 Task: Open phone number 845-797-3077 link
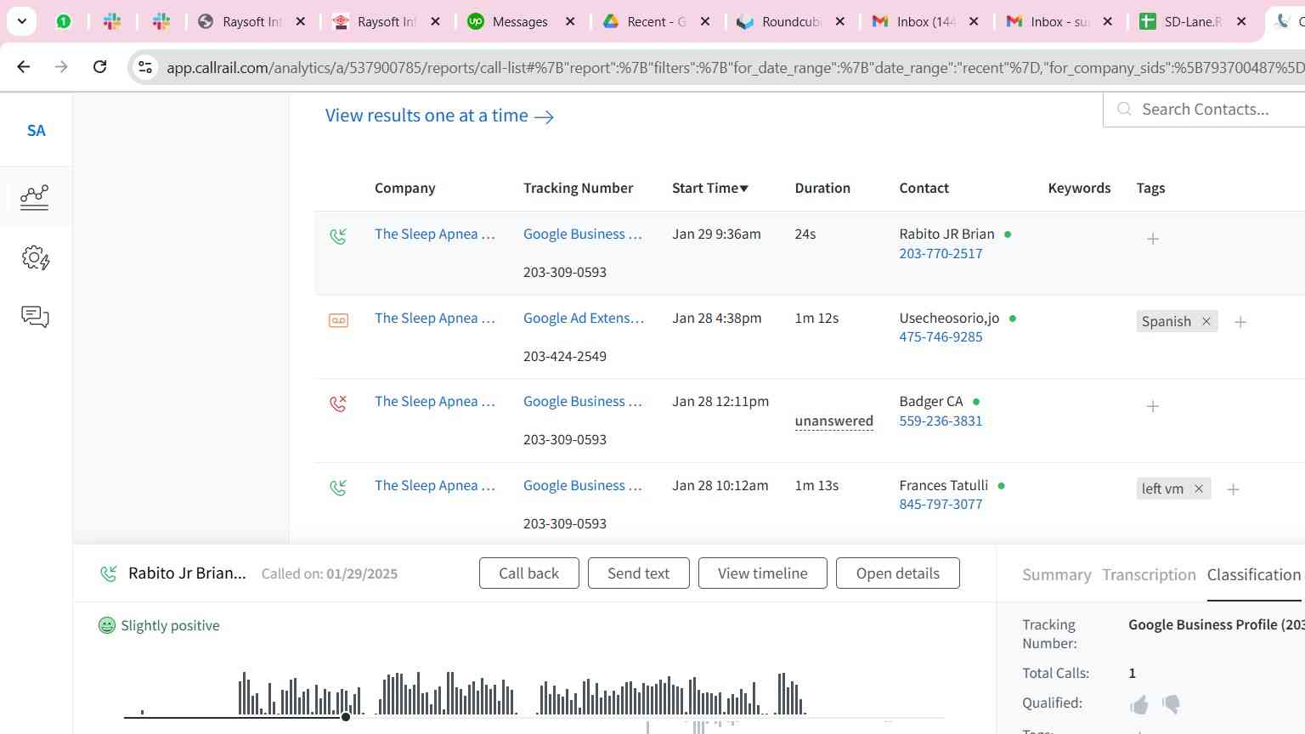tap(941, 504)
